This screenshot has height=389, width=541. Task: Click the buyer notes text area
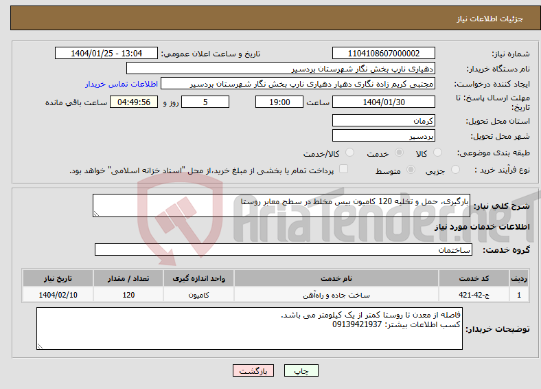tap(249, 329)
